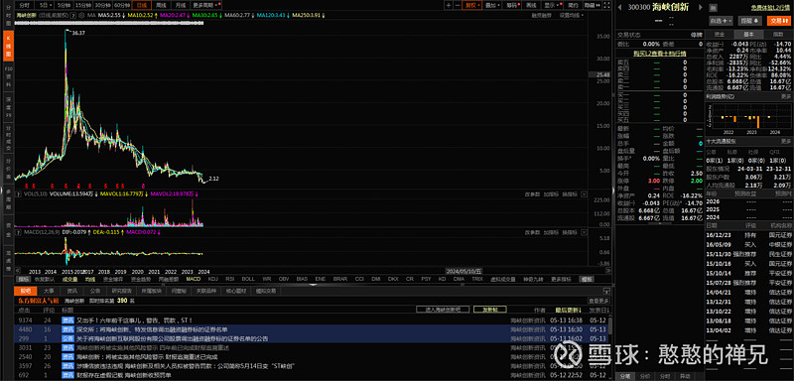794x381 pixels.
Task: Click the fullscreen expand icon above chart
Action: 607,5
